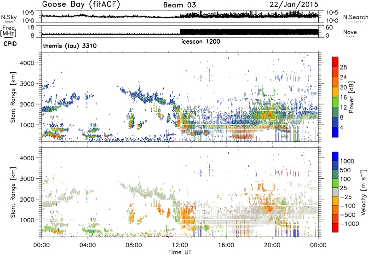Click the 24 label on Power colorbar
Viewport: 368px width, 255px height.
(x=343, y=77)
